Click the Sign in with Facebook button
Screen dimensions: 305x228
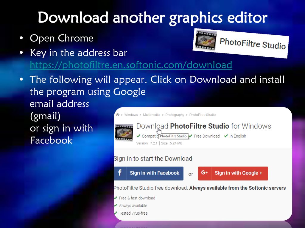pos(149,173)
